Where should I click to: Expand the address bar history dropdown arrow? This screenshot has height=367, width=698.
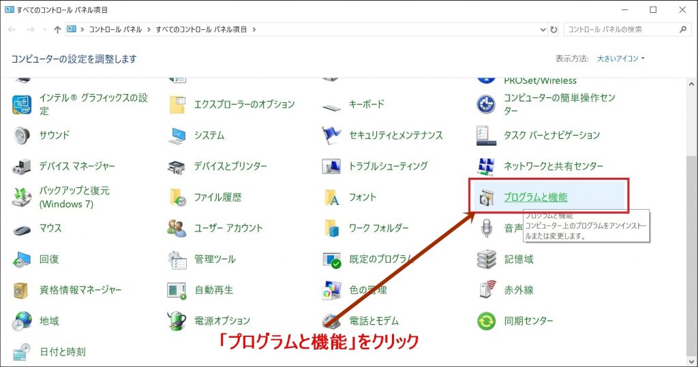(x=543, y=30)
